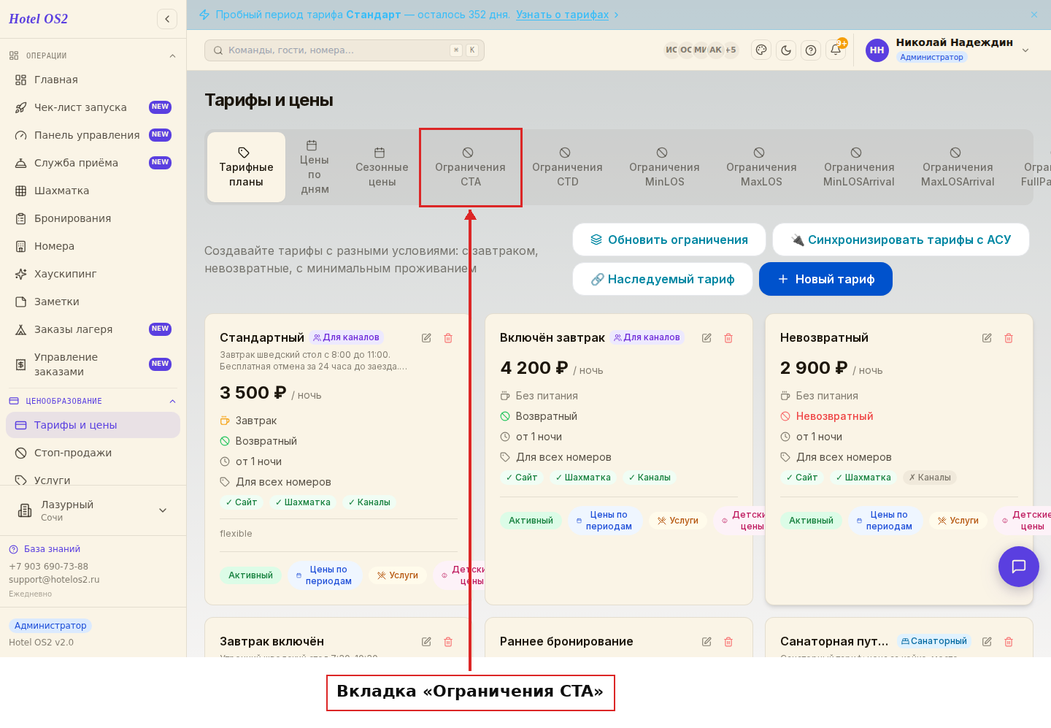Image resolution: width=1051 pixels, height=728 pixels.
Task: Open the Ограничения MaxLOSArrival tab
Action: (958, 167)
